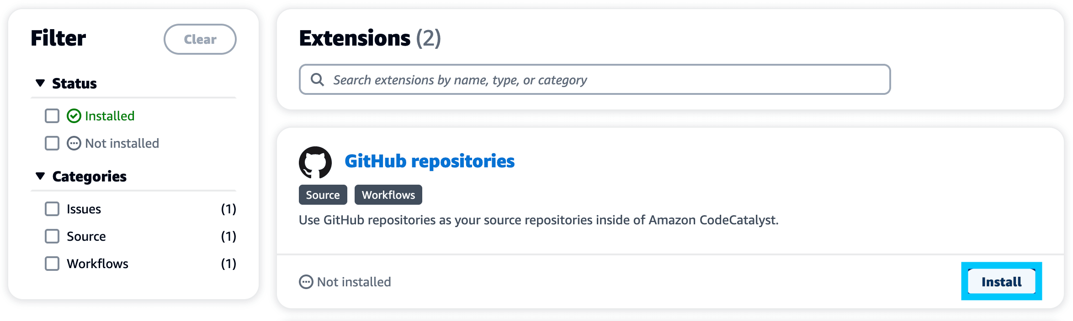Enable the Installed status checkbox

click(x=52, y=116)
